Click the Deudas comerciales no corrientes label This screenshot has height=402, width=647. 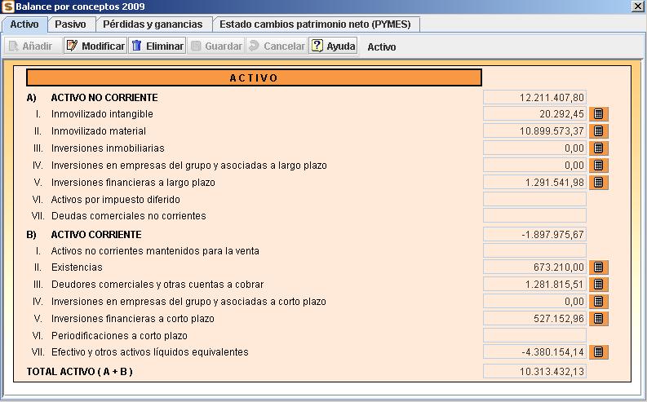pyautogui.click(x=128, y=215)
